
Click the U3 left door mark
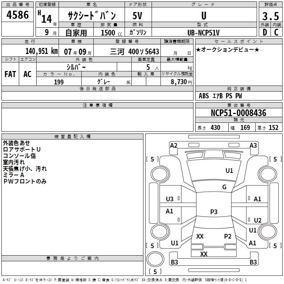click(x=170, y=199)
